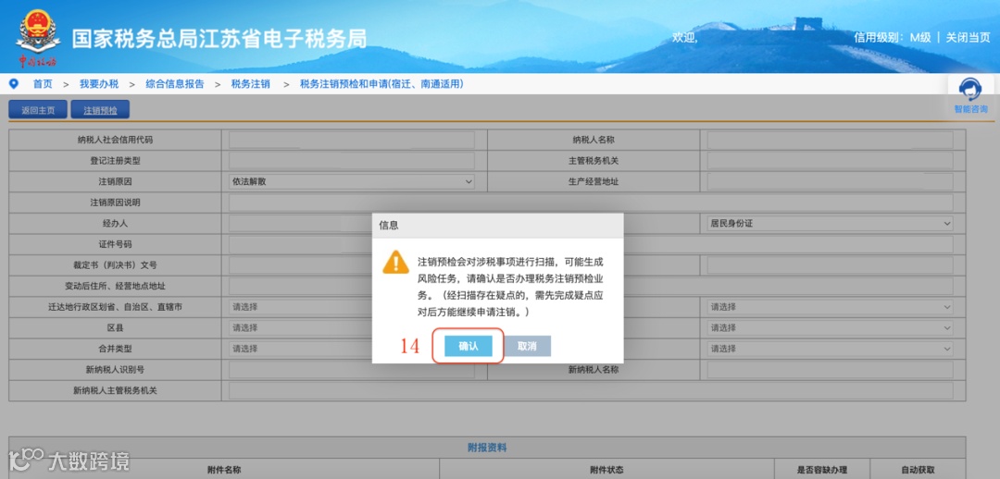Open the 区县 请选择 dropdown
Viewport: 1000px width, 479px height.
[300, 328]
